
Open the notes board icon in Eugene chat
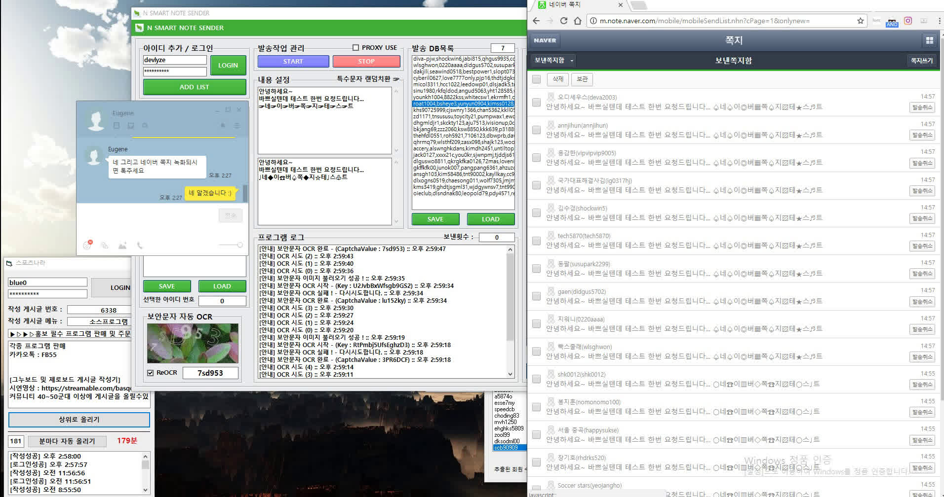tap(117, 126)
